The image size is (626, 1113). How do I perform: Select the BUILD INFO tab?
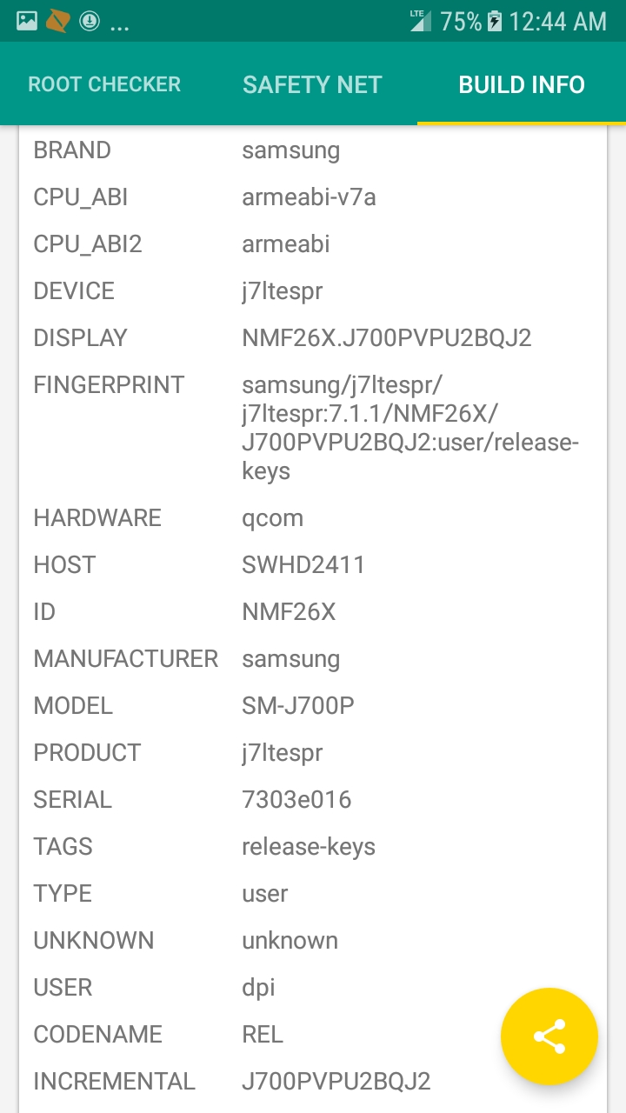coord(522,84)
